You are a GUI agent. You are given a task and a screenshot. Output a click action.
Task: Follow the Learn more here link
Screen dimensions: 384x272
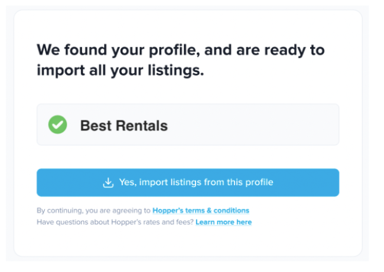pyautogui.click(x=223, y=222)
